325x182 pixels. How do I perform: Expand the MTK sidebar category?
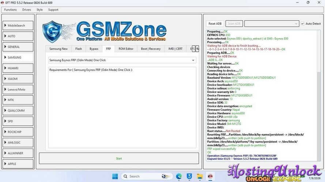tap(18, 100)
